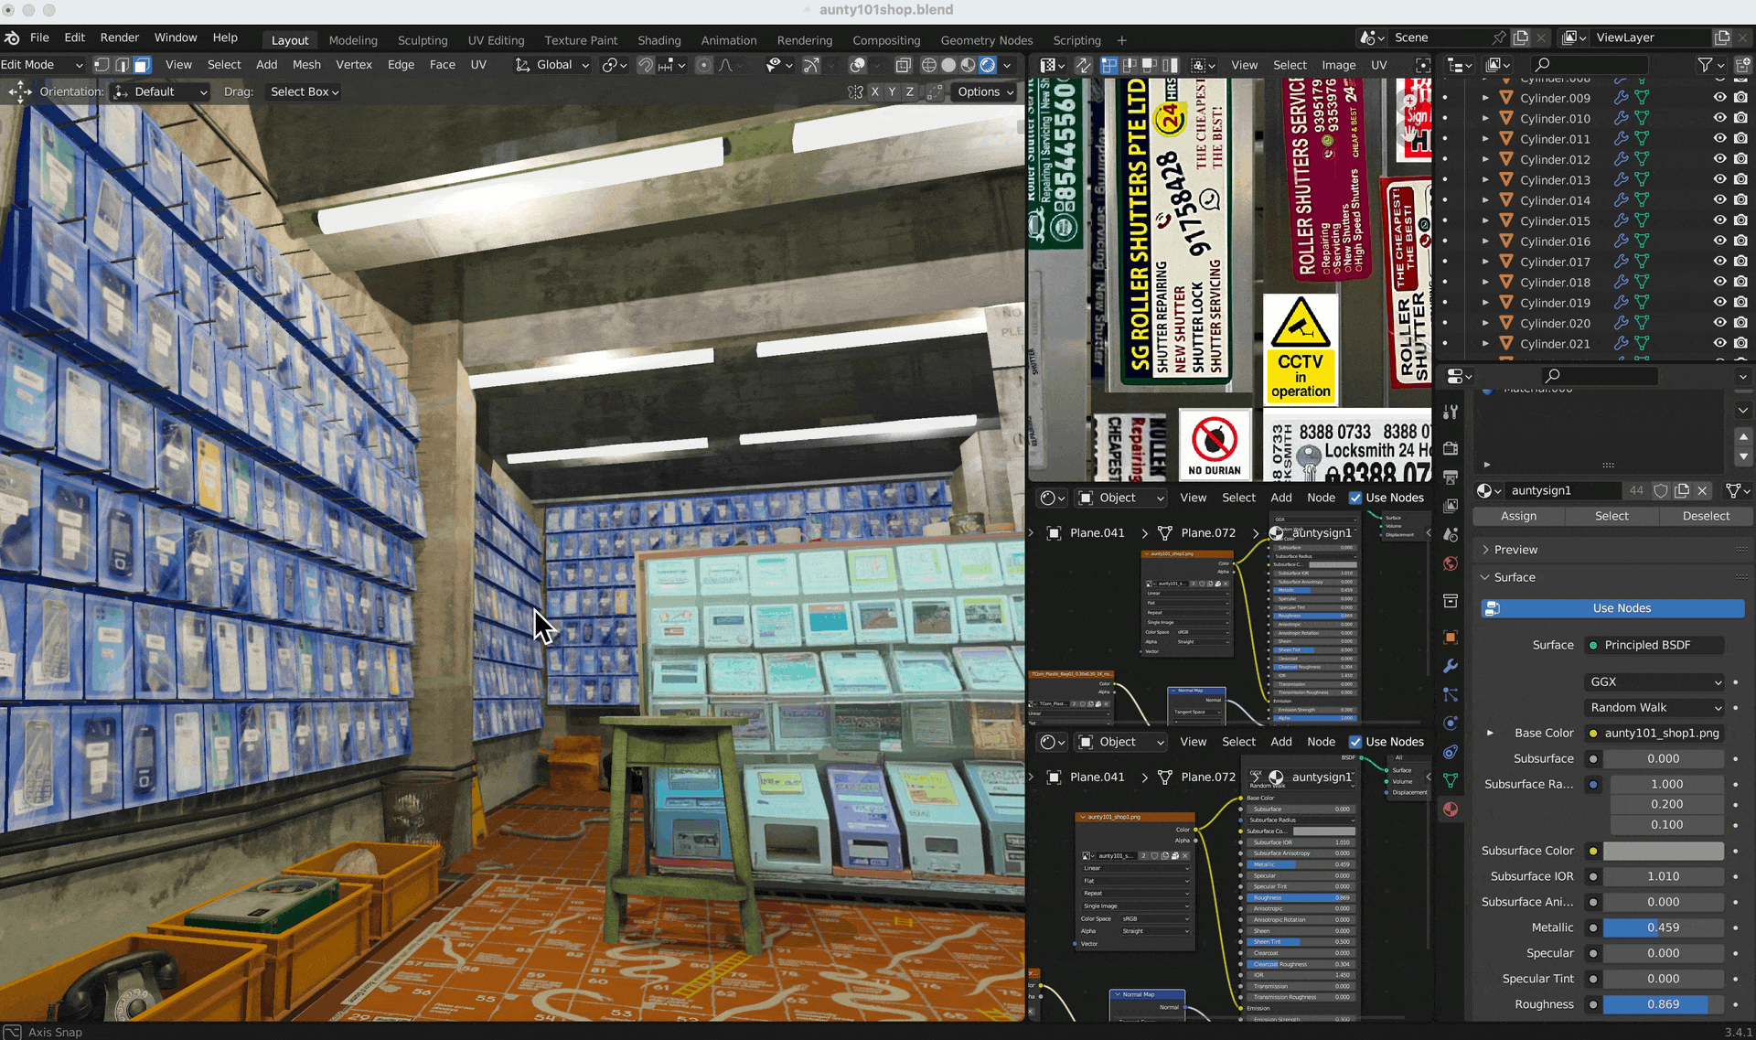Open the Object Data properties tab
Viewport: 1756px width, 1040px height.
point(1451,780)
